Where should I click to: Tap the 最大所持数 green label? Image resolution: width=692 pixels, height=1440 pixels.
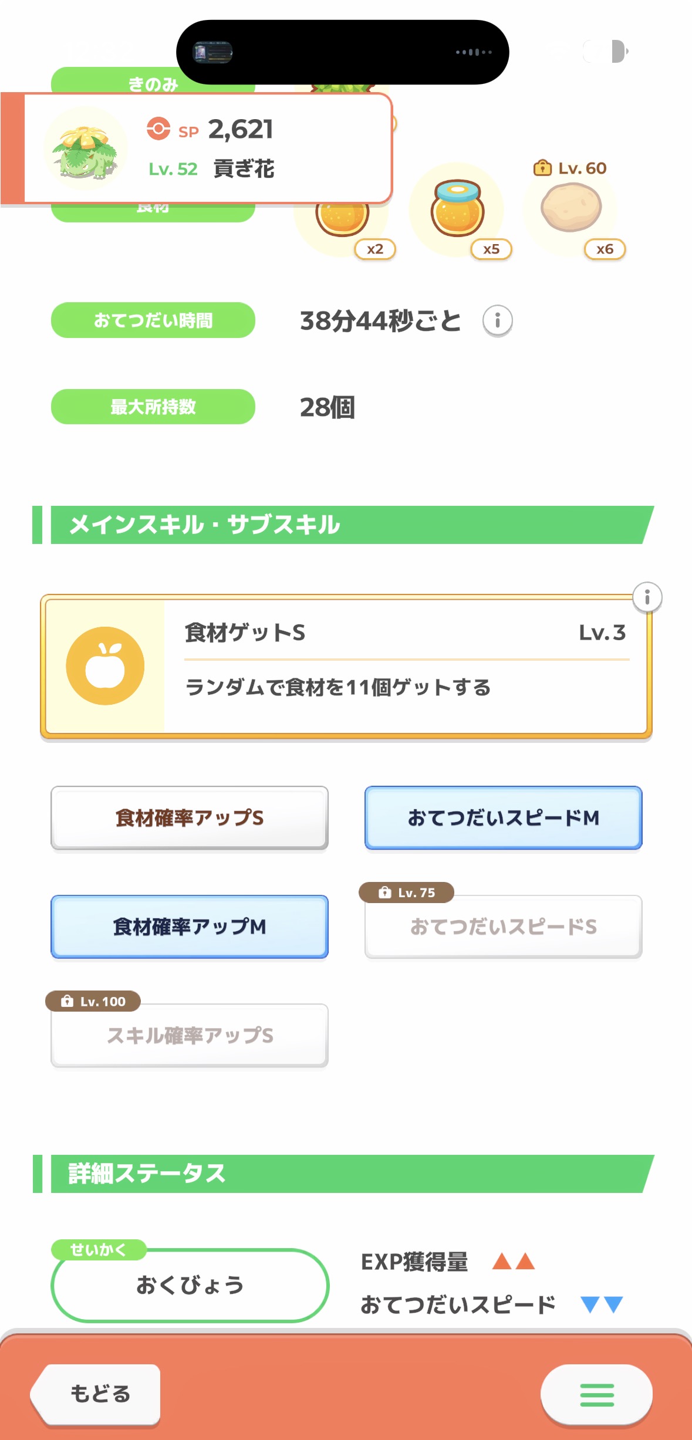(x=153, y=407)
